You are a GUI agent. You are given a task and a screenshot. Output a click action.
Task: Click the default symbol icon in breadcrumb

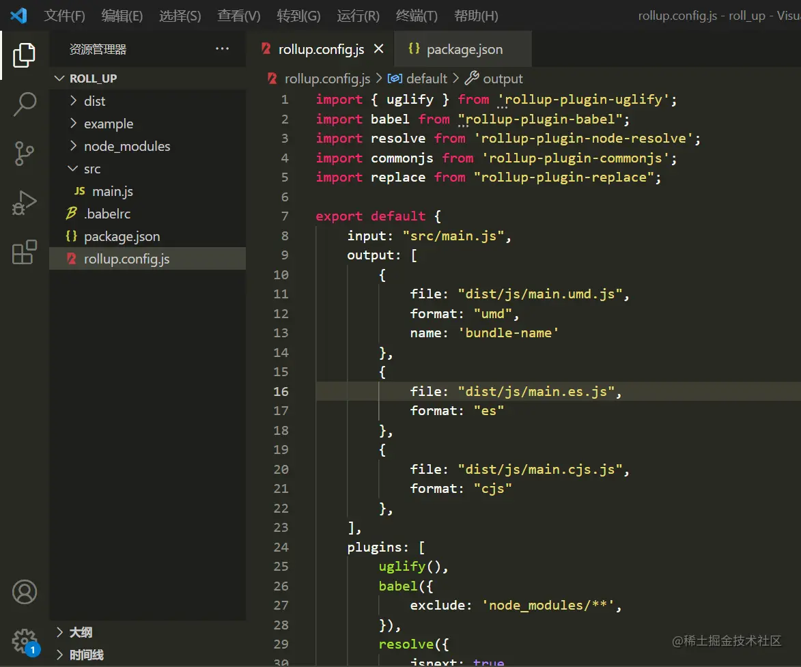click(x=395, y=78)
